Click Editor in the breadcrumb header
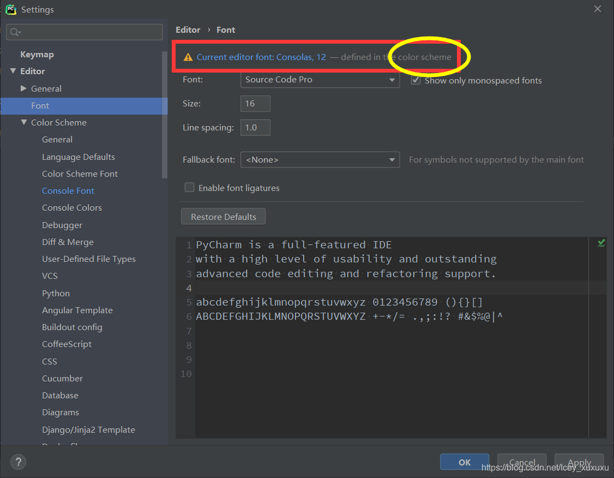614x478 pixels. click(x=188, y=30)
